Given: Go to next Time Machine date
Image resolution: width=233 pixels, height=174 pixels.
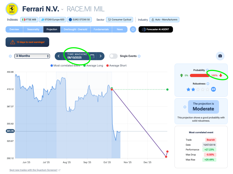Looking at the screenshot, I should click(100, 56).
